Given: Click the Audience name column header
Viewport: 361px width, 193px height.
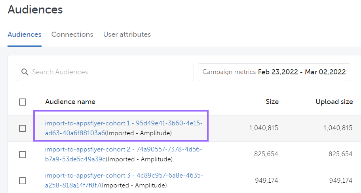Looking at the screenshot, I should tap(70, 102).
